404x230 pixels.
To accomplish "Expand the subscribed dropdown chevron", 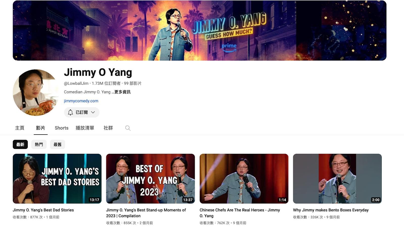I will [93, 112].
